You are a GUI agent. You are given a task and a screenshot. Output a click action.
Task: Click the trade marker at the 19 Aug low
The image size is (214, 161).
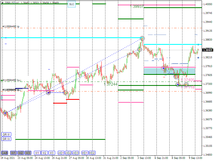point(5,113)
